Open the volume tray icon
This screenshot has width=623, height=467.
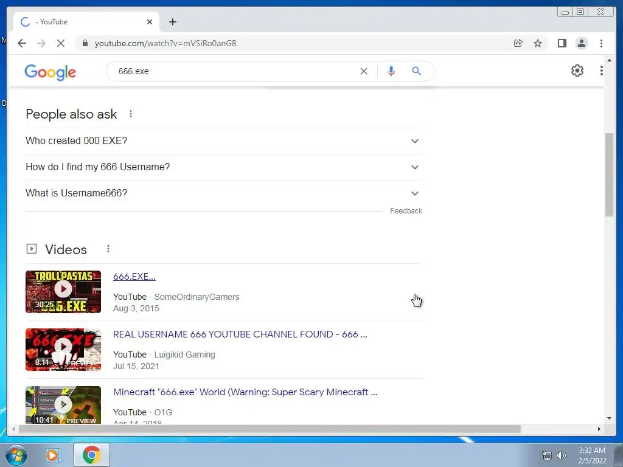click(x=562, y=455)
